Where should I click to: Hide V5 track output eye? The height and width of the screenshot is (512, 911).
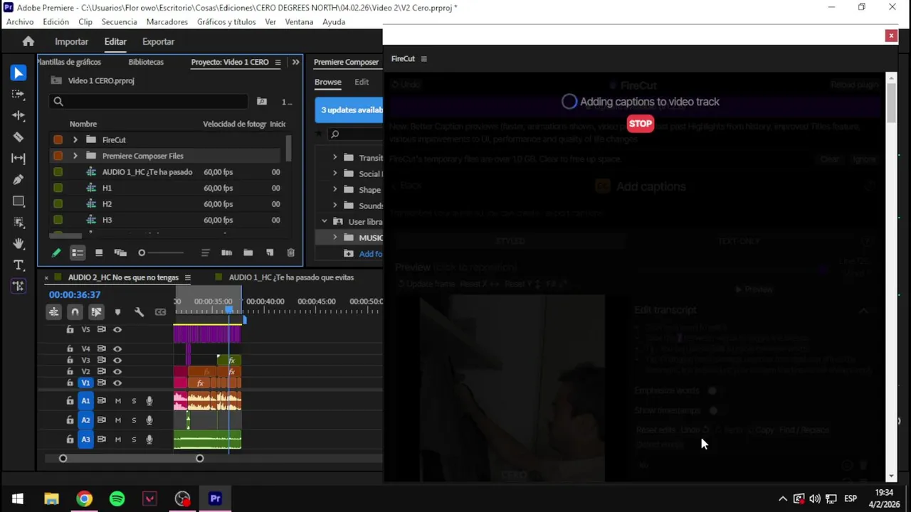coord(117,329)
